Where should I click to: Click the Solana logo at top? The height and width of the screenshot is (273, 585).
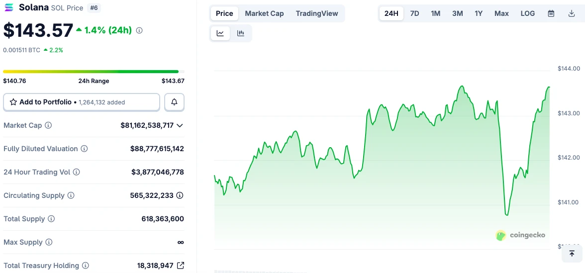coord(9,7)
